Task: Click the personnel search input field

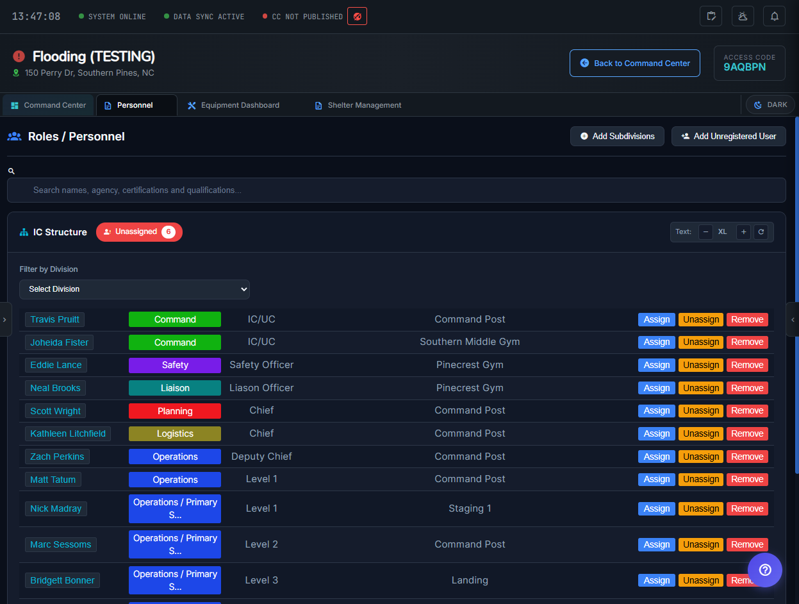Action: [396, 190]
